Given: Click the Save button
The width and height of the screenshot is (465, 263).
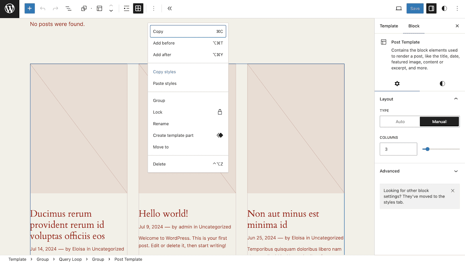Looking at the screenshot, I should click(415, 8).
